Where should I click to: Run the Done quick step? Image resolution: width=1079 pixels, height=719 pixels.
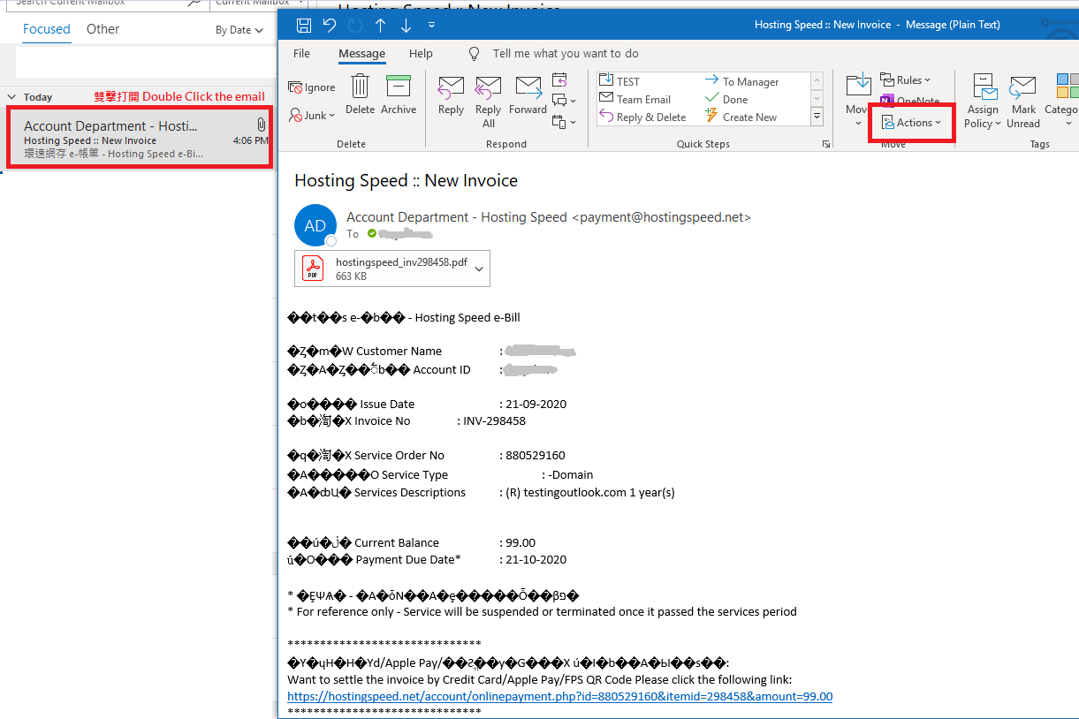[726, 99]
